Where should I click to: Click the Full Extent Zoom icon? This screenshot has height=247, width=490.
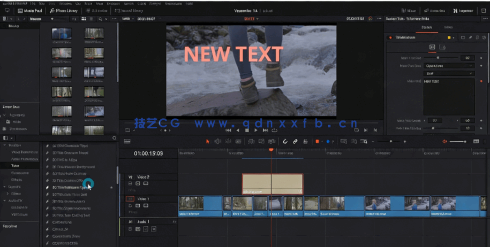coord(343,142)
